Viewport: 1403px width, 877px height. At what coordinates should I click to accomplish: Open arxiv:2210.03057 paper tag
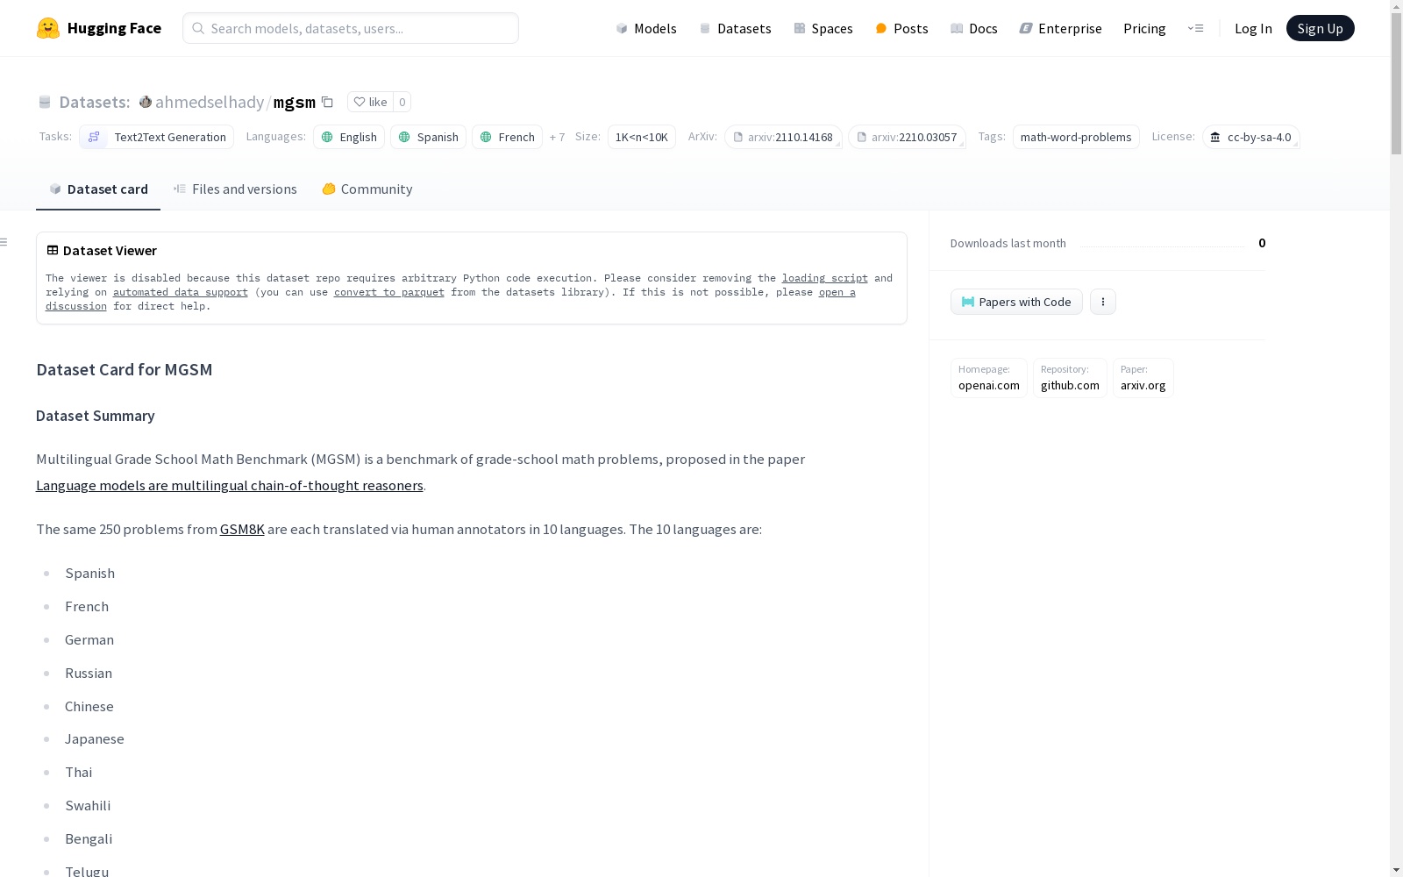click(x=907, y=137)
